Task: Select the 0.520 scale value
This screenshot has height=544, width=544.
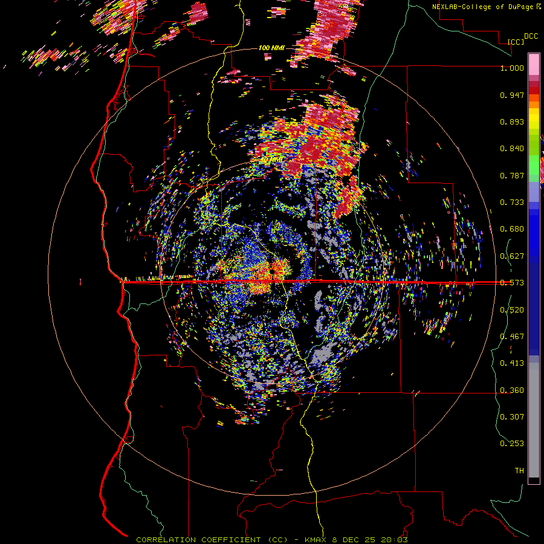Action: [512, 310]
